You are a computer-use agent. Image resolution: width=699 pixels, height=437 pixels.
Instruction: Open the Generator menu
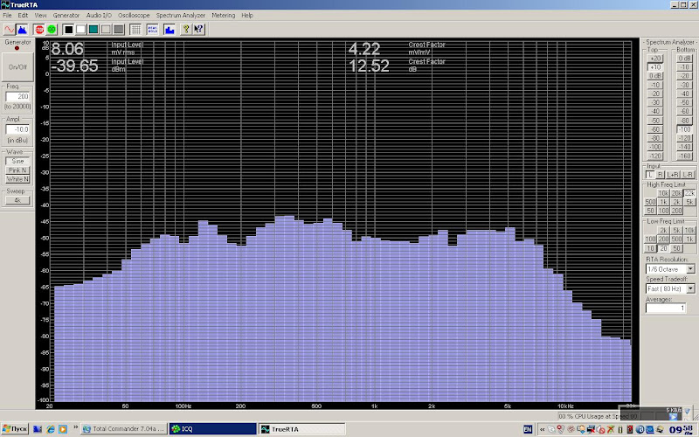pyautogui.click(x=66, y=16)
